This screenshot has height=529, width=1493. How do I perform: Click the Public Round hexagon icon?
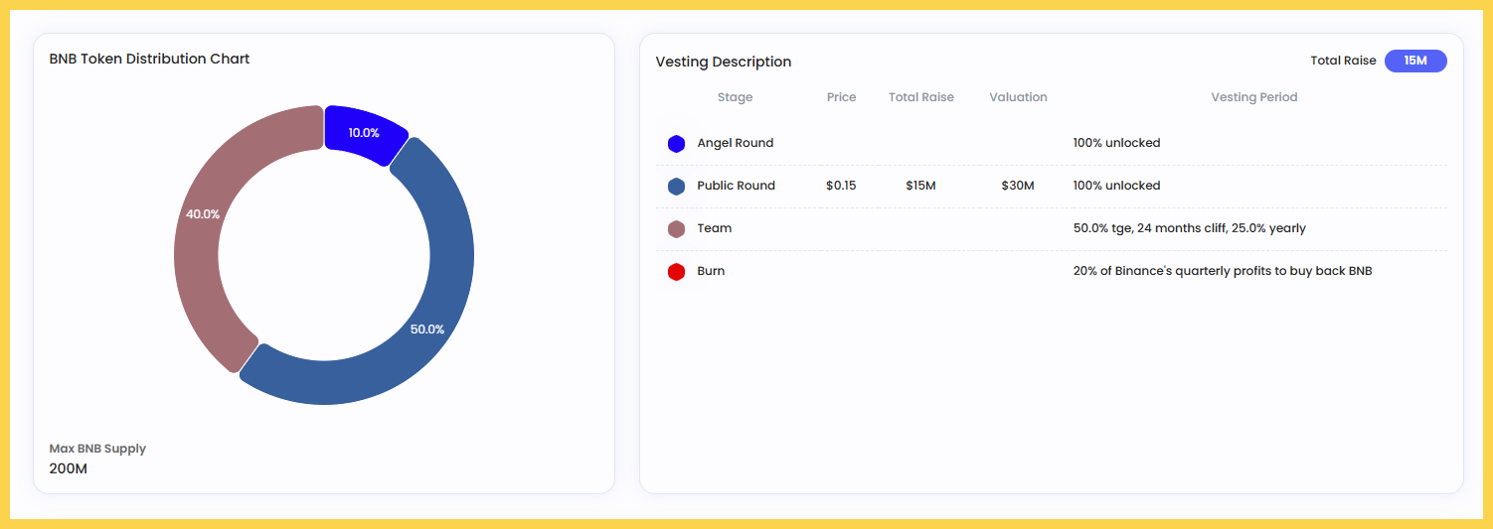coord(676,187)
